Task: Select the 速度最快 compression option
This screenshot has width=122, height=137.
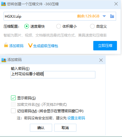Action: [x=27, y=26]
